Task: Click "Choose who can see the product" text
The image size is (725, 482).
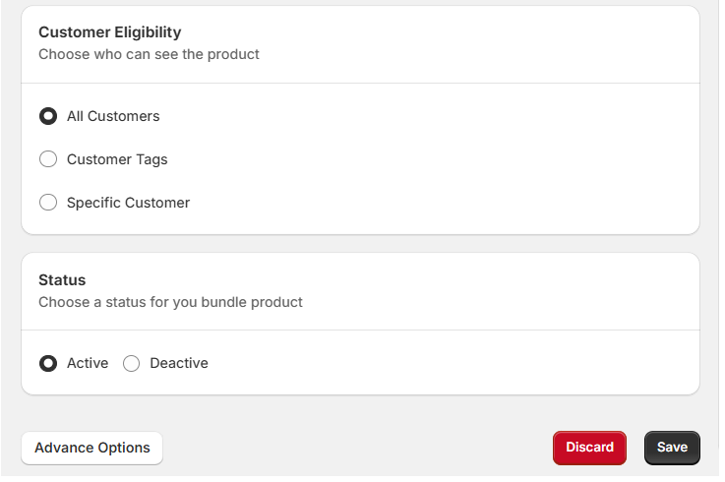Action: 149,54
